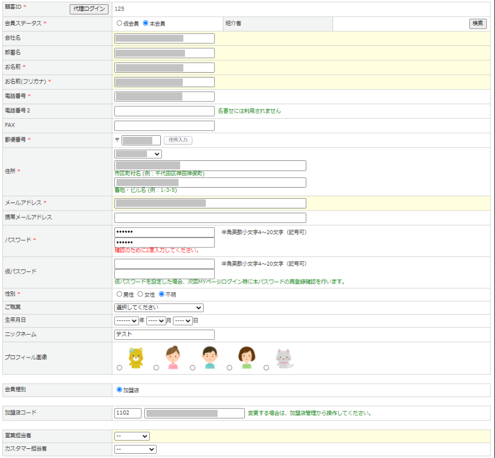Click the girl with hair bun avatar
Viewport: 495px width, 458px height.
(173, 358)
